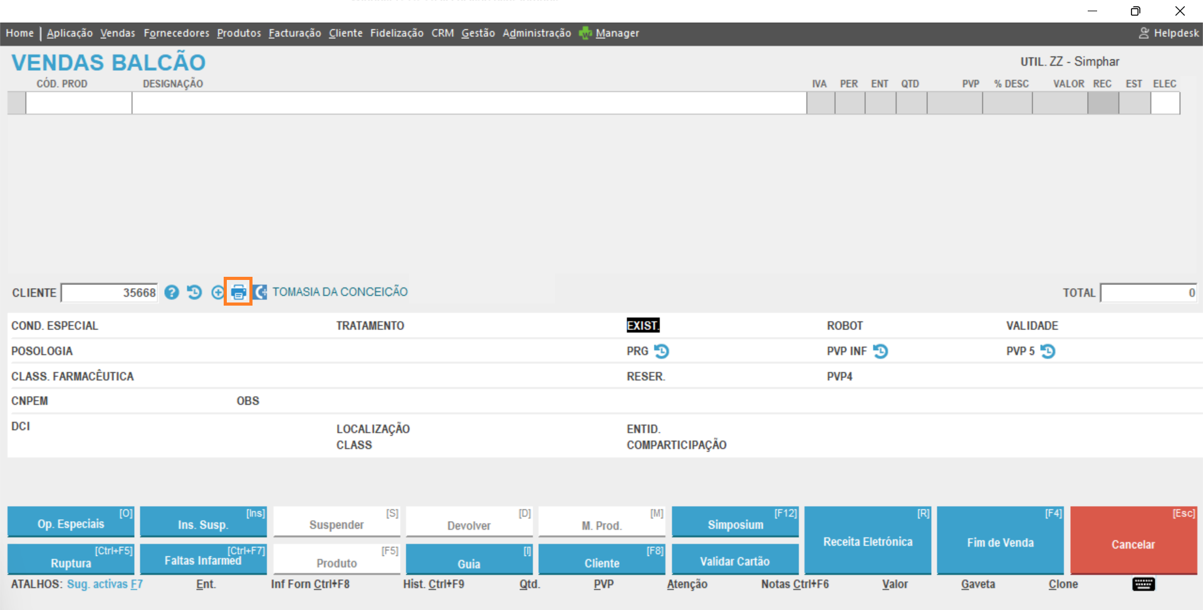Open the Helpdesk user icon

pos(1144,33)
